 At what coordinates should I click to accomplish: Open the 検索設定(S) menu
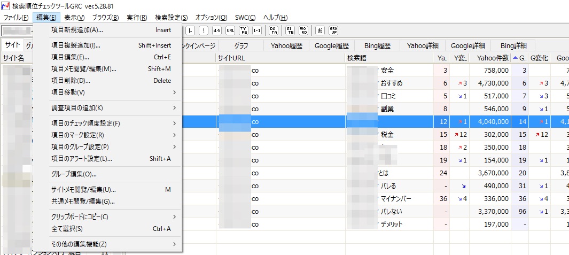click(172, 18)
